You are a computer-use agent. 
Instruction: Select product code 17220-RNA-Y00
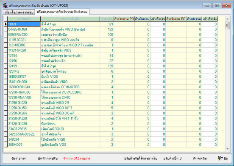24,98
